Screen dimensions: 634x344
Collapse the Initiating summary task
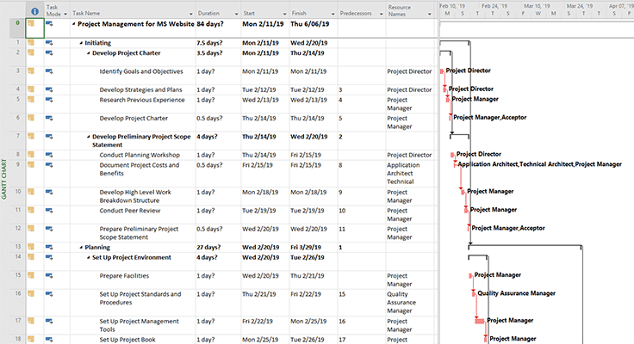point(81,43)
